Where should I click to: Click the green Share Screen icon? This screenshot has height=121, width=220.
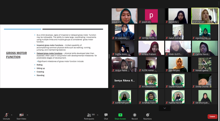[120, 115]
